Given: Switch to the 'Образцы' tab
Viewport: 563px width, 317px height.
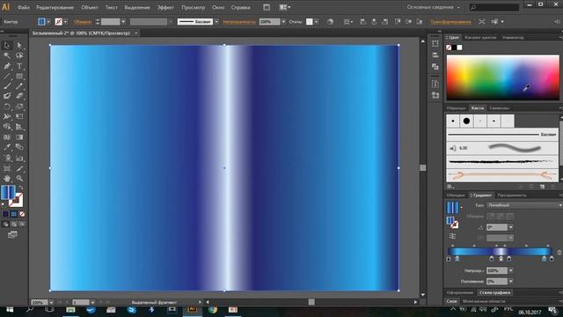Looking at the screenshot, I should tap(456, 108).
